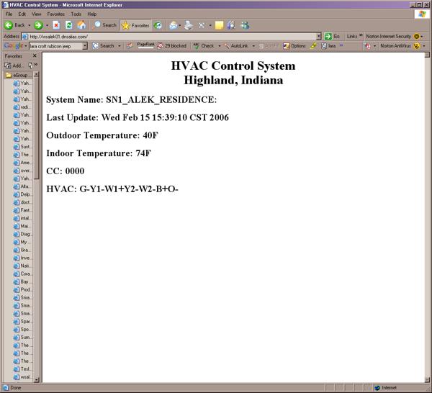Click the Print icon in toolbar

(188, 25)
